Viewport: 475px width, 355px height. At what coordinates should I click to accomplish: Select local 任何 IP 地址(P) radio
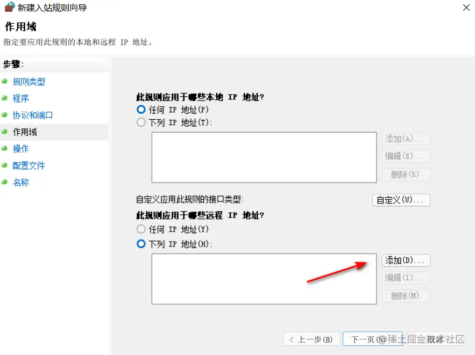pyautogui.click(x=141, y=110)
